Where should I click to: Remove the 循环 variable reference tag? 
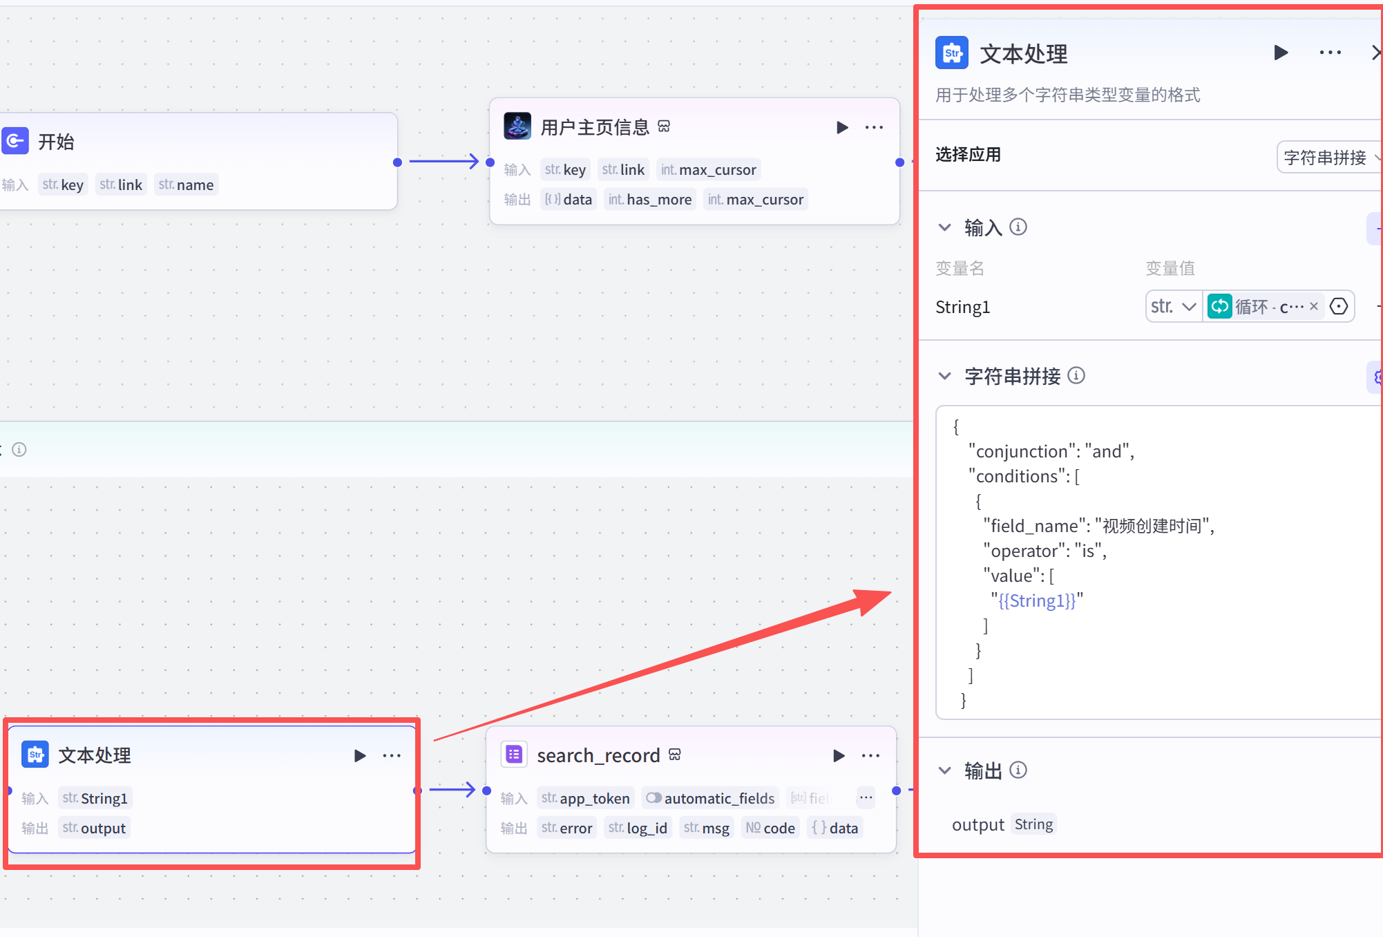click(x=1314, y=306)
